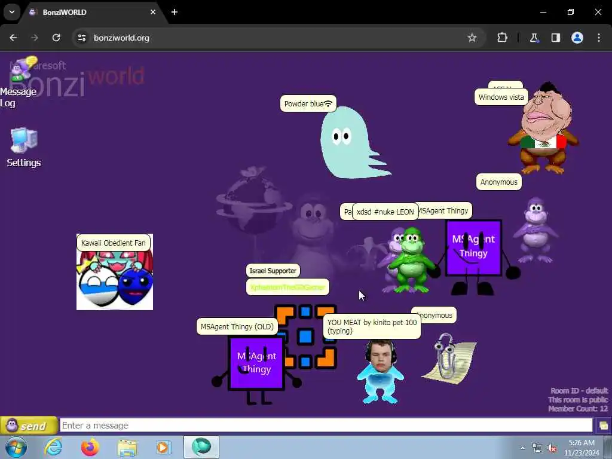Click the green-text name tag under Israel Supporter
The width and height of the screenshot is (612, 459).
(x=287, y=287)
